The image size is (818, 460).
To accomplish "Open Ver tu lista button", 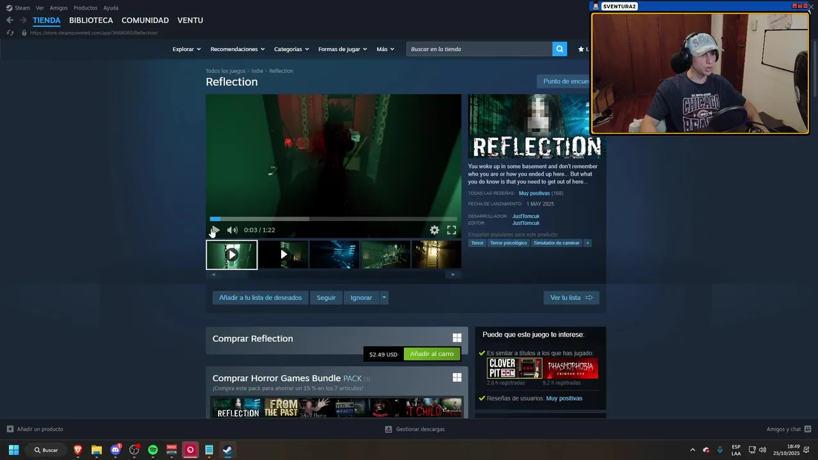I will click(571, 298).
